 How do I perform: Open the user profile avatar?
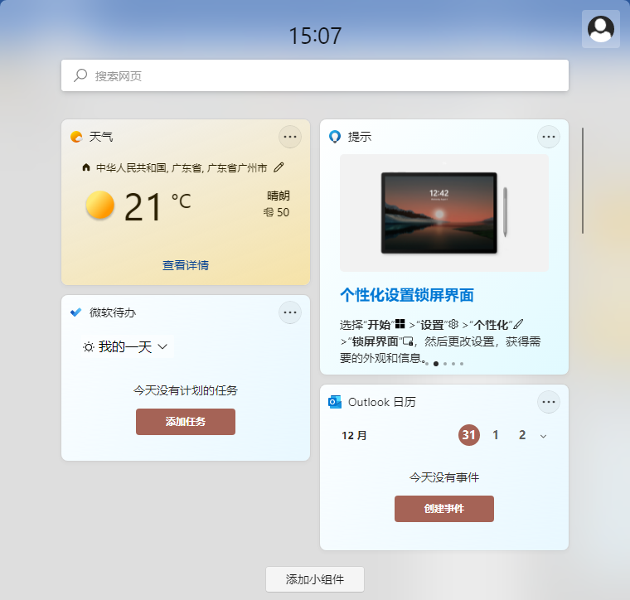click(601, 29)
